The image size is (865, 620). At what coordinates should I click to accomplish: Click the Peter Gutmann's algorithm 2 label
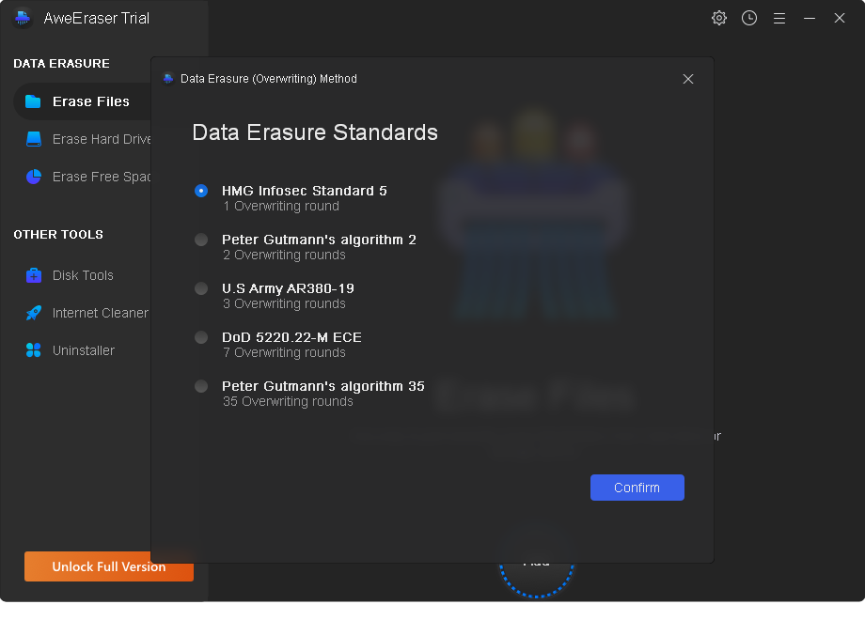tap(319, 240)
